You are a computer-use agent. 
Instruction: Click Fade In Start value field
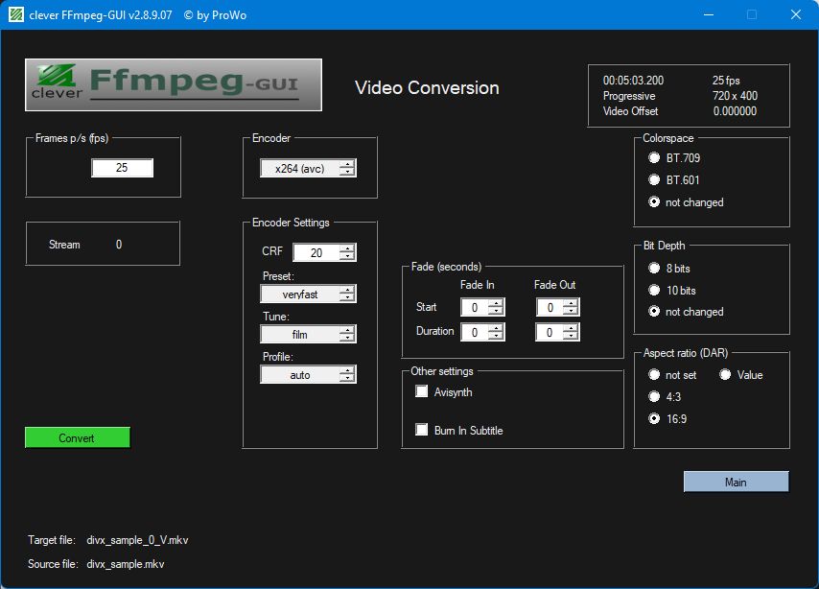point(475,307)
